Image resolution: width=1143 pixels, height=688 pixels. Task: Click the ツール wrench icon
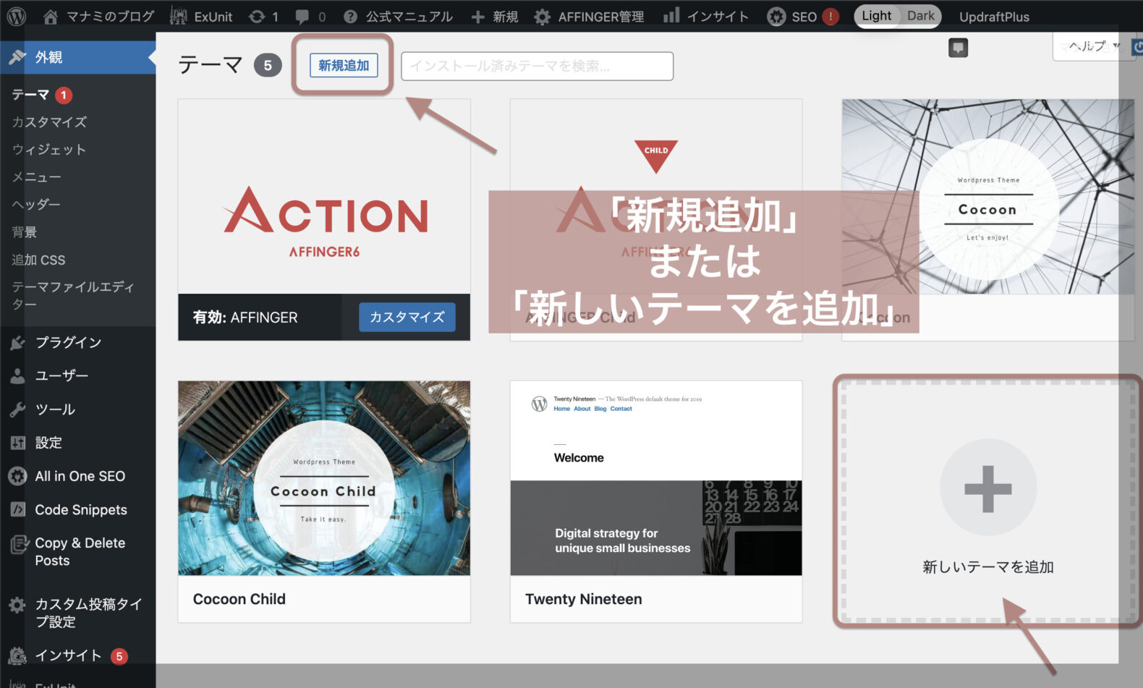17,409
